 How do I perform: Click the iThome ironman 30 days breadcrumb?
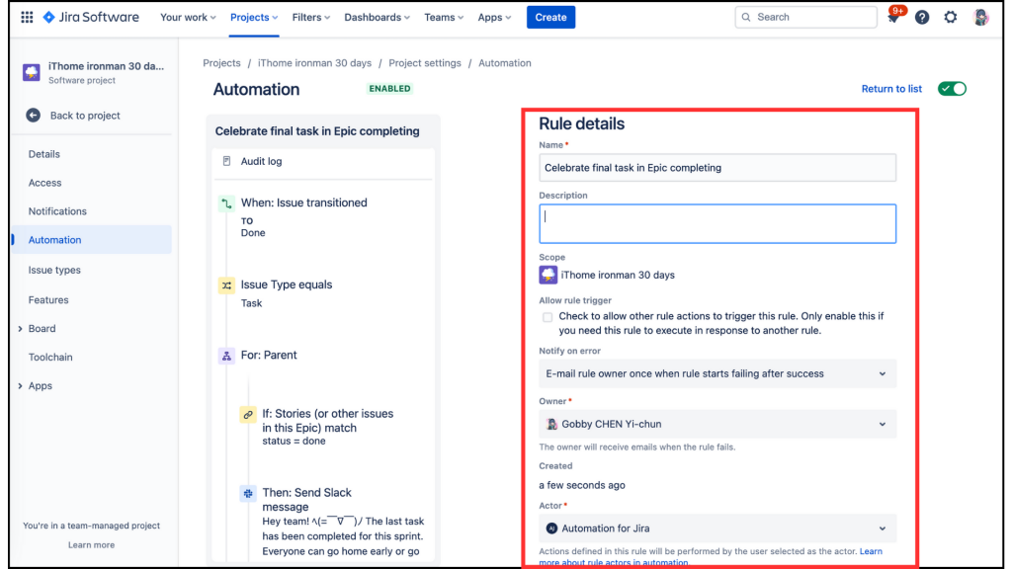pyautogui.click(x=314, y=63)
